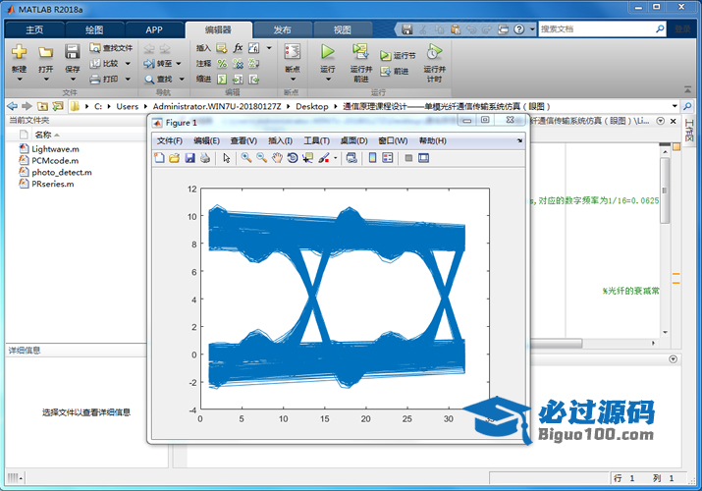The width and height of the screenshot is (702, 491).
Task: Click Open File folder icon in Figure 1
Action: 175,157
